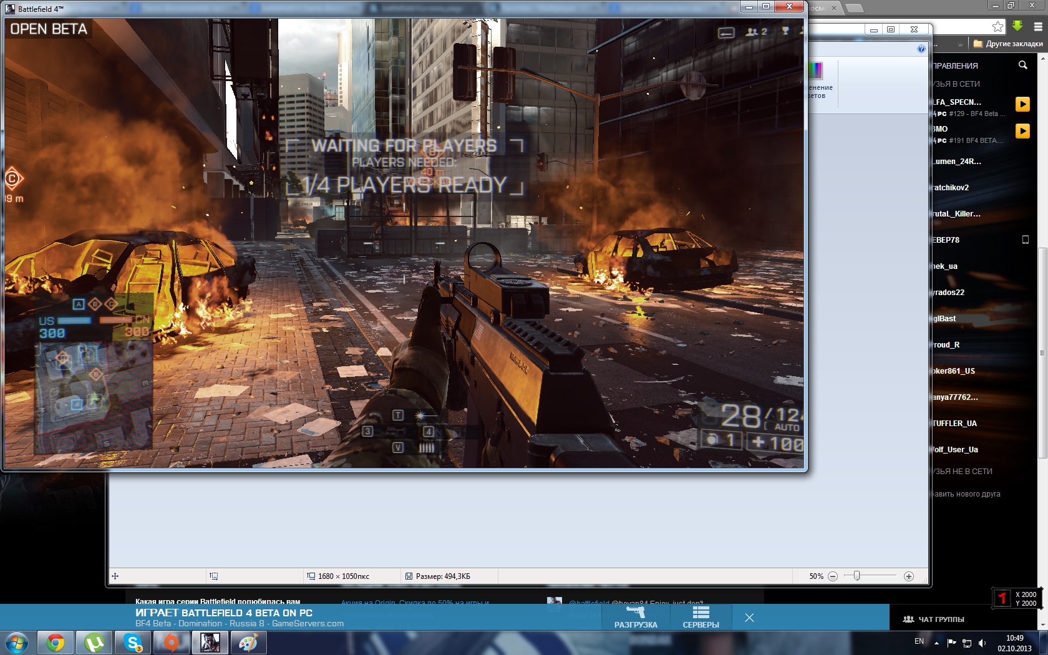Select friend rutal_Killer in list

(957, 214)
